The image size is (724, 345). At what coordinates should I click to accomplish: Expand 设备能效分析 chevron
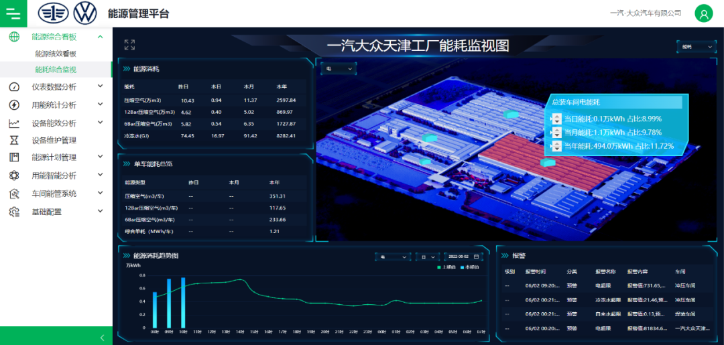pyautogui.click(x=101, y=122)
